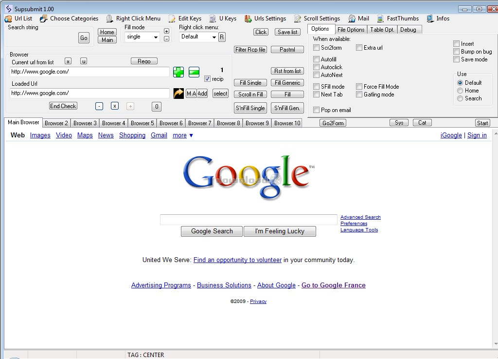Select the Home radio button under Use
The width and height of the screenshot is (498, 359).
click(460, 91)
